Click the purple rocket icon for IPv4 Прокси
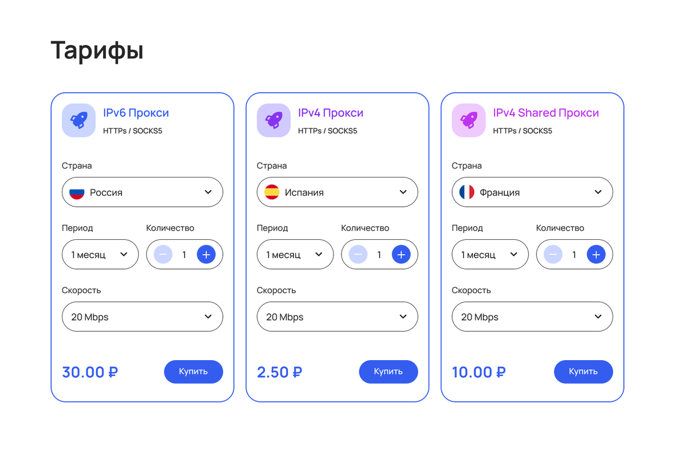Screen dimensions: 675x458 (x=273, y=120)
